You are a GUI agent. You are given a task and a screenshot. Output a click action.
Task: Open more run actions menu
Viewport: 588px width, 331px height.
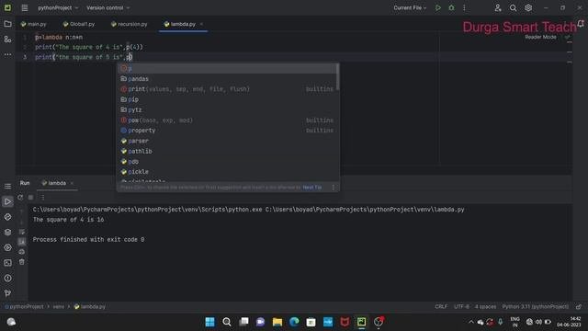pyautogui.click(x=464, y=7)
